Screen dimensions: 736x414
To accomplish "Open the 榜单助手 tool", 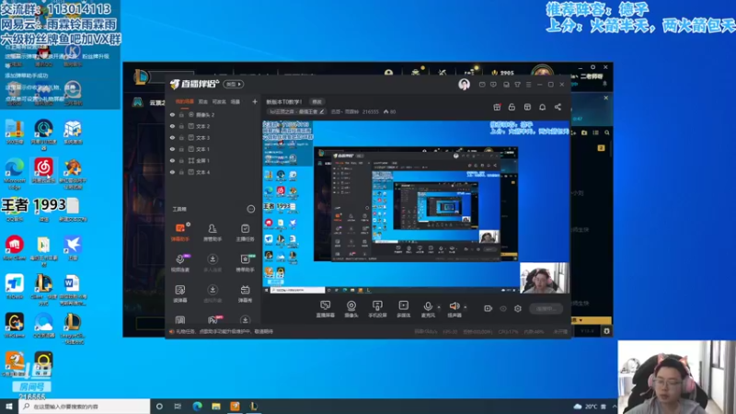I will point(245,262).
